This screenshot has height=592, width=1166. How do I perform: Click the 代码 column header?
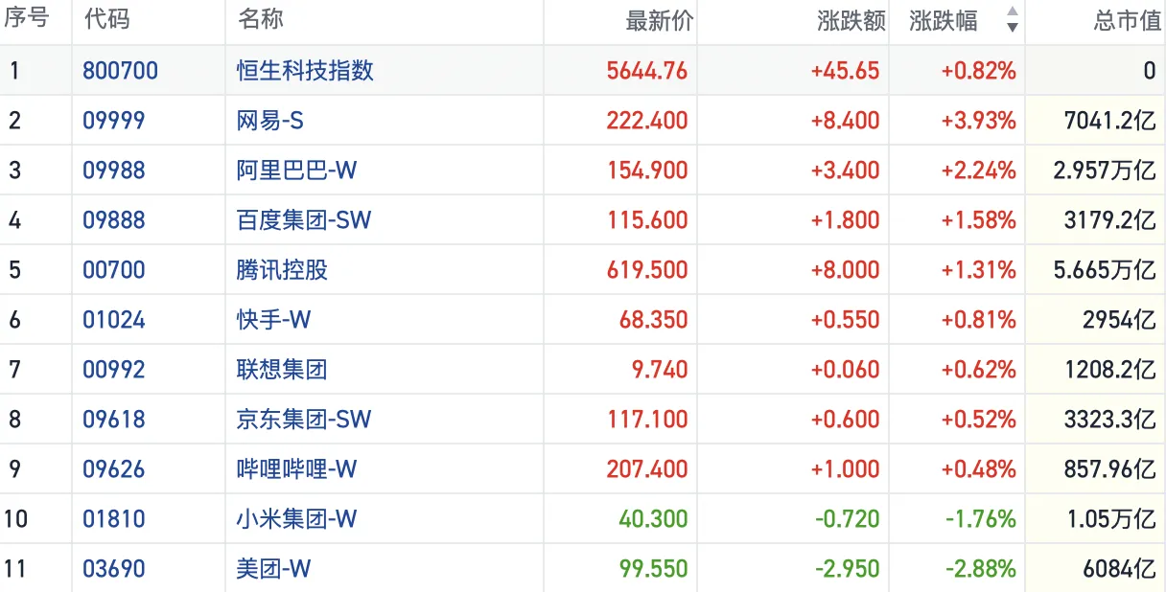click(106, 20)
